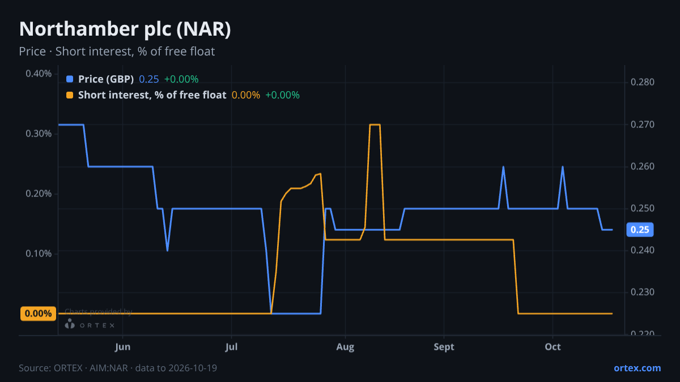
Task: Click the orange 0.00% axis badge
Action: click(x=39, y=314)
